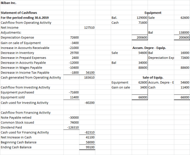Select the -10400 wages payable value
190x155 pixels.
click(x=74, y=68)
